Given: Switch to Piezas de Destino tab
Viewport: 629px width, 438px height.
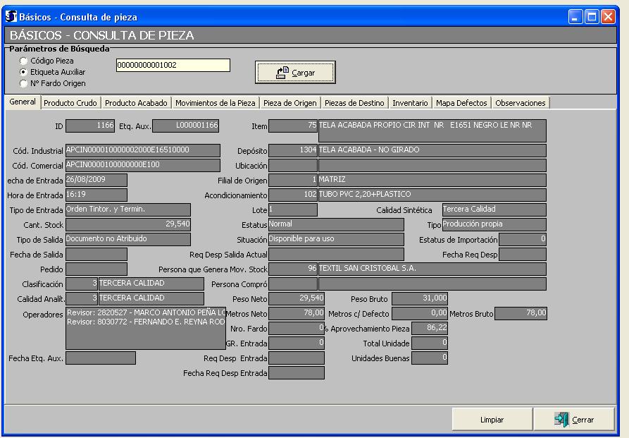Looking at the screenshot, I should click(354, 103).
